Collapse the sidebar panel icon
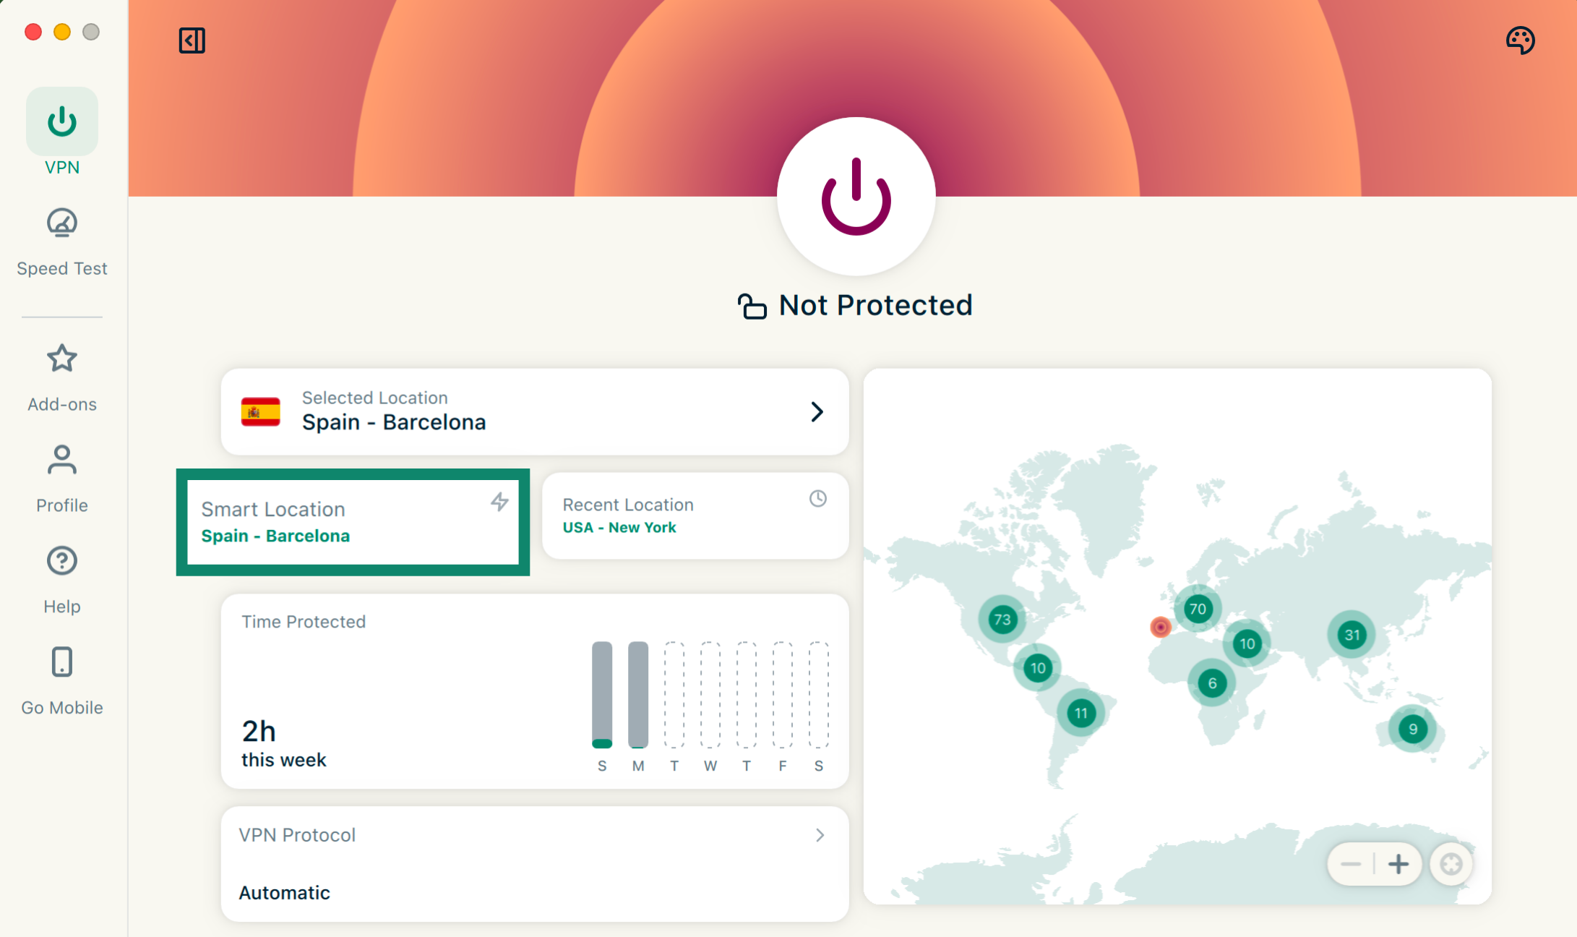Image resolution: width=1577 pixels, height=937 pixels. coord(192,40)
